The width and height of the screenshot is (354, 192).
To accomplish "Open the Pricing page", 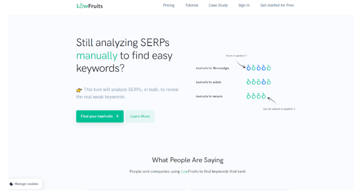I will click(169, 5).
